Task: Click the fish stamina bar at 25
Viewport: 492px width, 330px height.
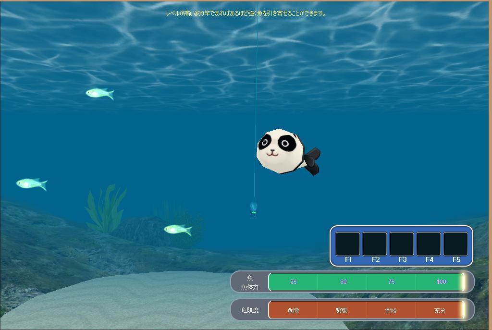Action: pyautogui.click(x=294, y=281)
